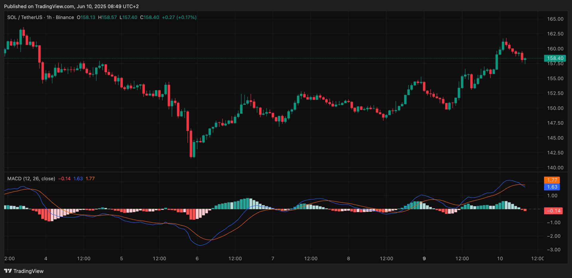Image resolution: width=572 pixels, height=278 pixels.
Task: Click the high price value H158.57
Action: [x=108, y=17]
